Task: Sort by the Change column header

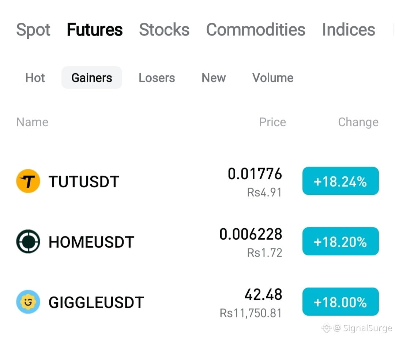Action: point(358,122)
